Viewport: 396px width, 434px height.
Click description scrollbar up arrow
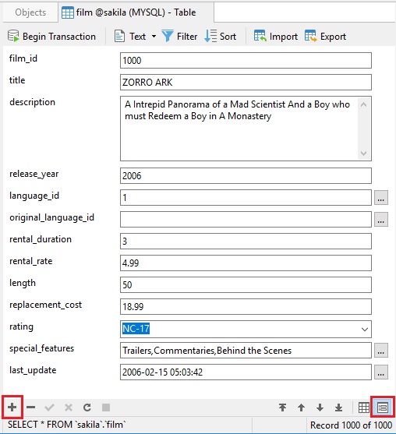363,104
